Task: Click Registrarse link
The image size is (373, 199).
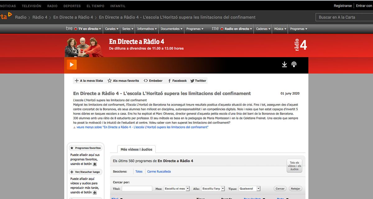Action: 343,6
